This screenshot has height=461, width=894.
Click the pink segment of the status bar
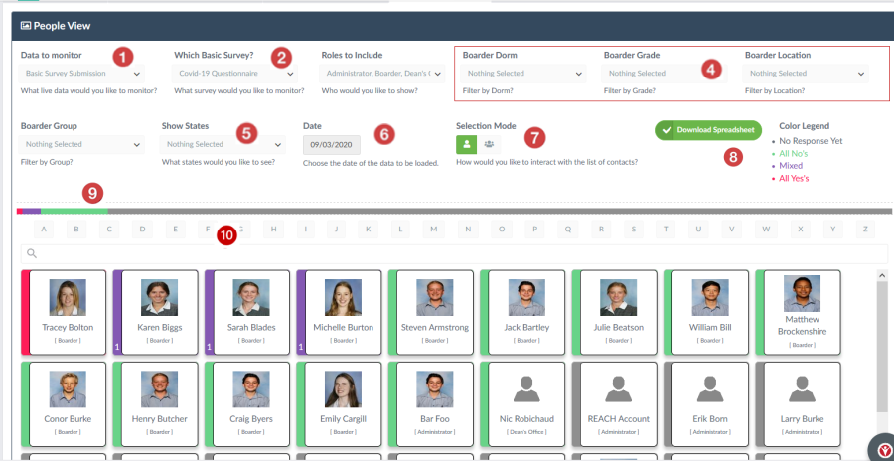pyautogui.click(x=20, y=211)
